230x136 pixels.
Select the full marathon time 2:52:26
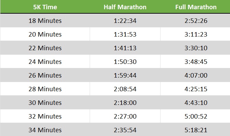196,21
